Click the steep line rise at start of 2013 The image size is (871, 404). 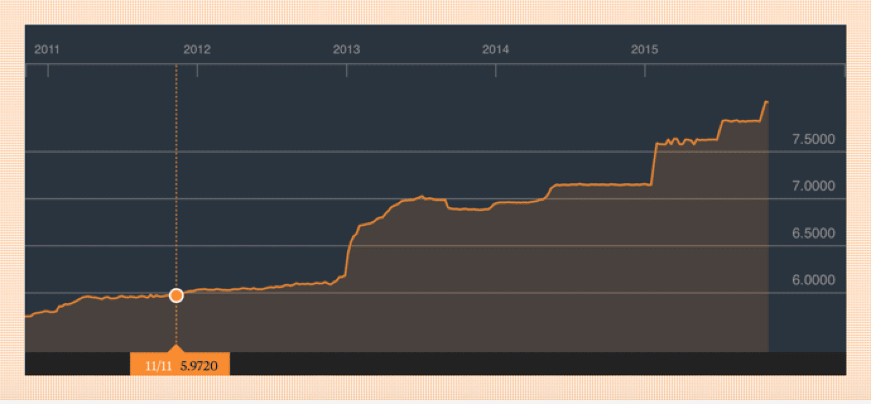click(349, 252)
